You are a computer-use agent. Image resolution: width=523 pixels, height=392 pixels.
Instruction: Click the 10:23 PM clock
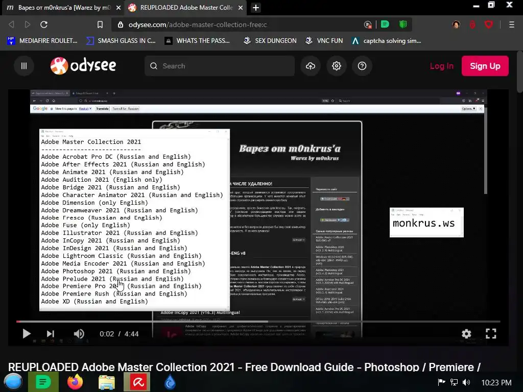tap(496, 383)
